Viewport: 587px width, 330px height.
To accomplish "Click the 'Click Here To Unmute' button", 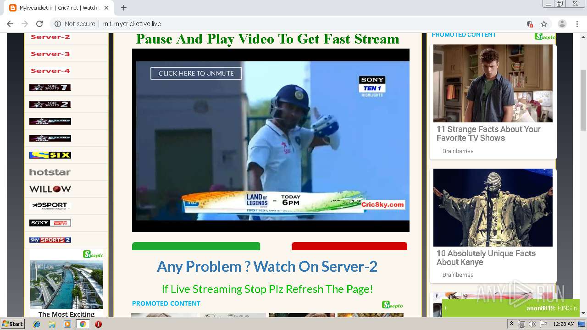I will [196, 73].
